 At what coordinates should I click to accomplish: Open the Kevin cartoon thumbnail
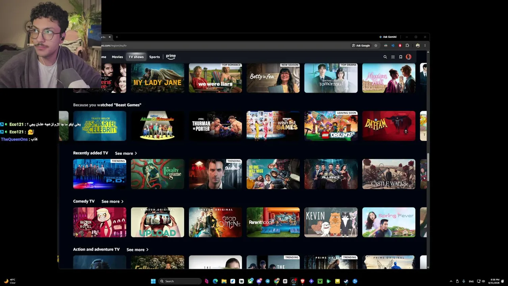pos(331,222)
